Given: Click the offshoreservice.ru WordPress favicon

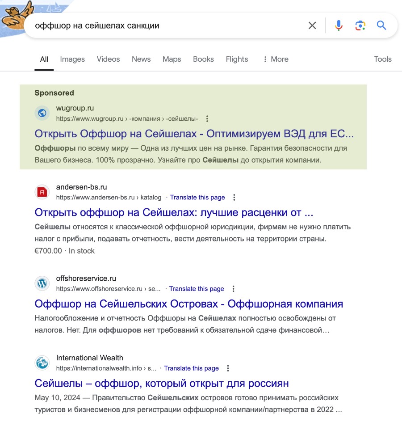Looking at the screenshot, I should [x=42, y=283].
